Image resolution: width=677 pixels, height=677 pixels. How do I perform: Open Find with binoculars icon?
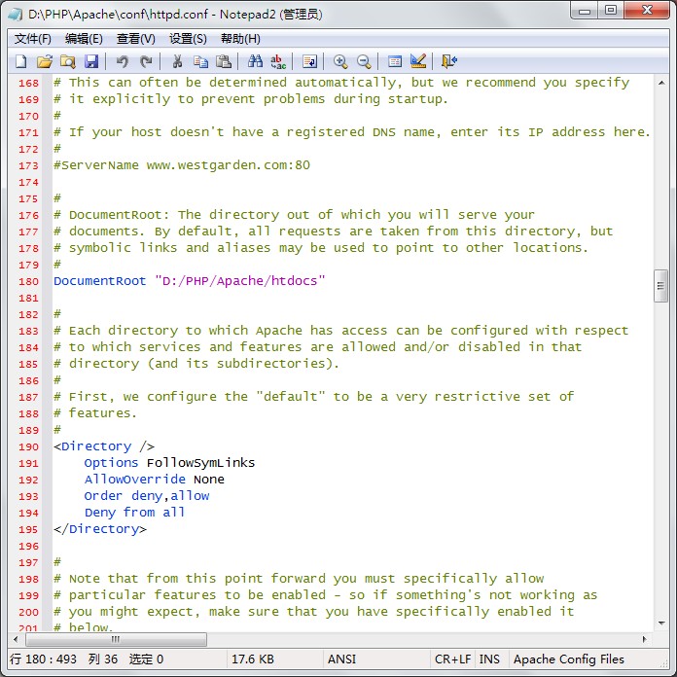coord(255,61)
